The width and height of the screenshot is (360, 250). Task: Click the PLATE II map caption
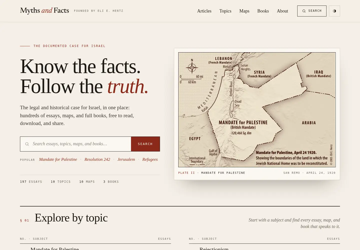211,173
